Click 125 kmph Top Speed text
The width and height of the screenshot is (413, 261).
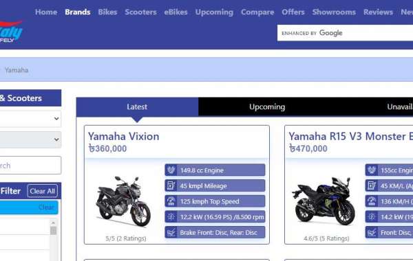pos(210,202)
